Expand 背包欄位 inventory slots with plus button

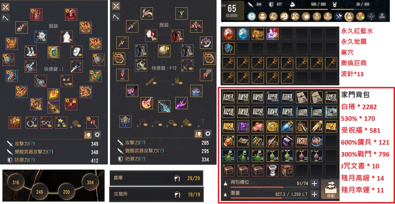click(314, 183)
